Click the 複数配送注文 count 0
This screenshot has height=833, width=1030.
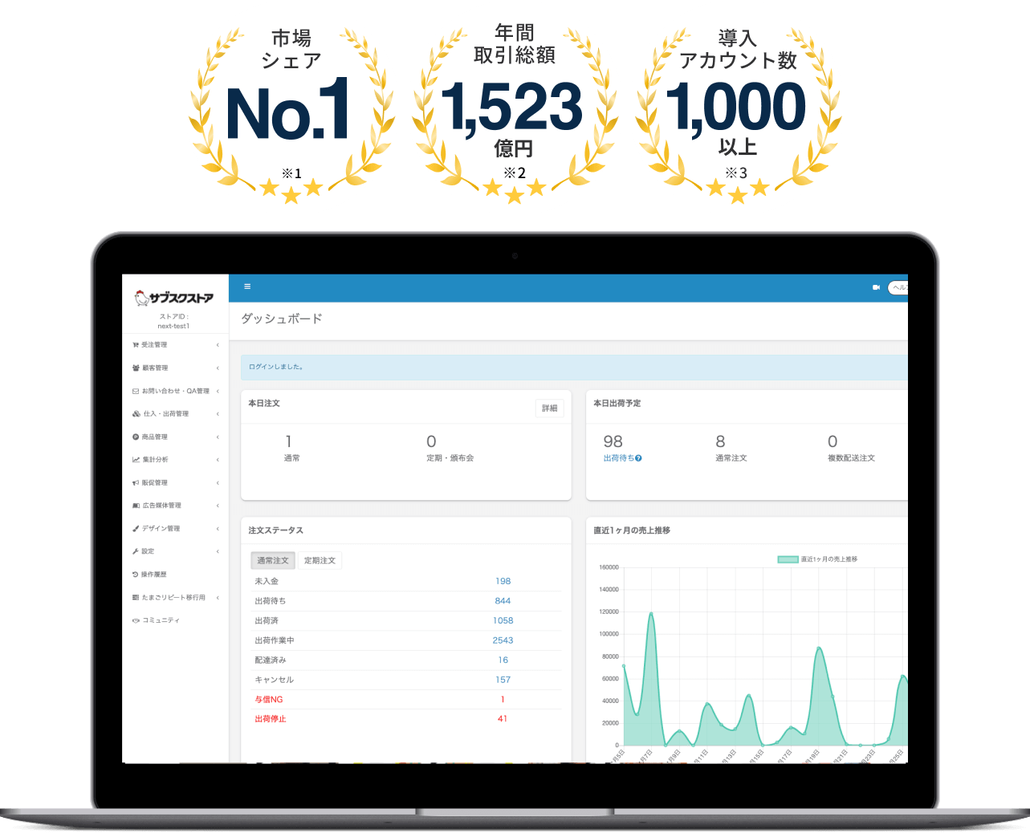[x=833, y=441]
